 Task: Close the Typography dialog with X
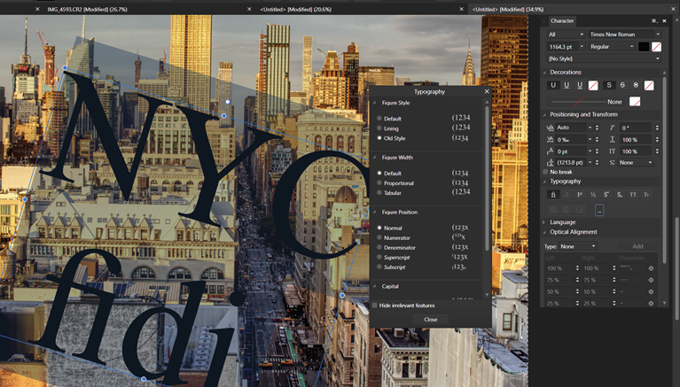pos(487,91)
